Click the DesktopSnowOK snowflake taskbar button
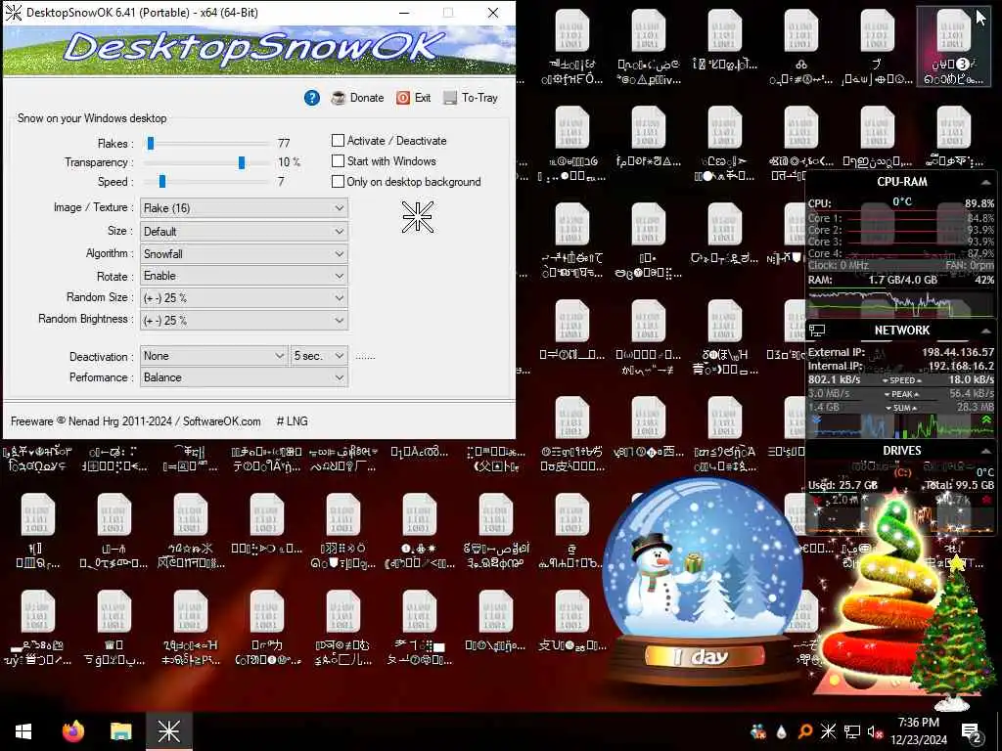This screenshot has height=751, width=1002. click(168, 731)
